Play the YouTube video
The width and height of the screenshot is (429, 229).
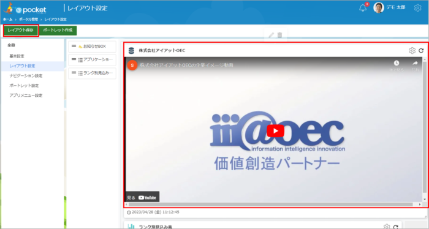(x=276, y=131)
